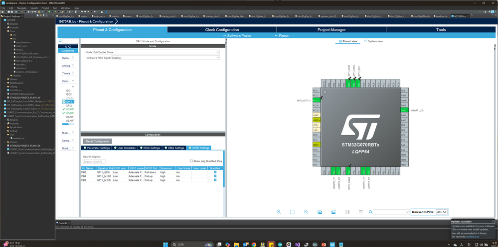Click the vertical flip icon below chip
Viewport: 498px width, 247px height.
tap(361, 212)
